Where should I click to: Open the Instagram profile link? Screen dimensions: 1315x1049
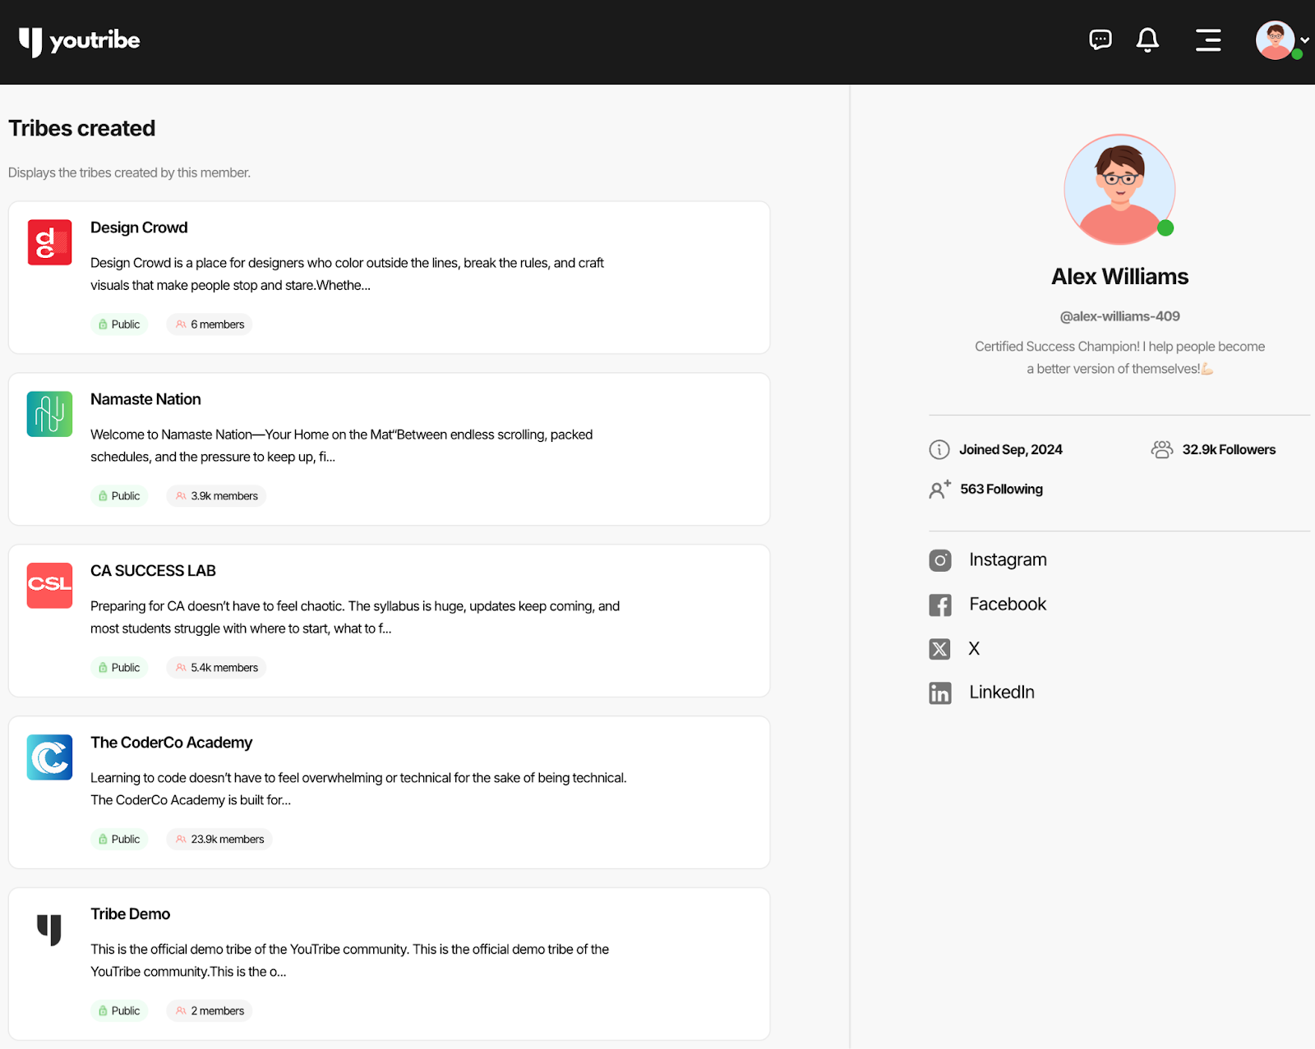pos(1007,560)
